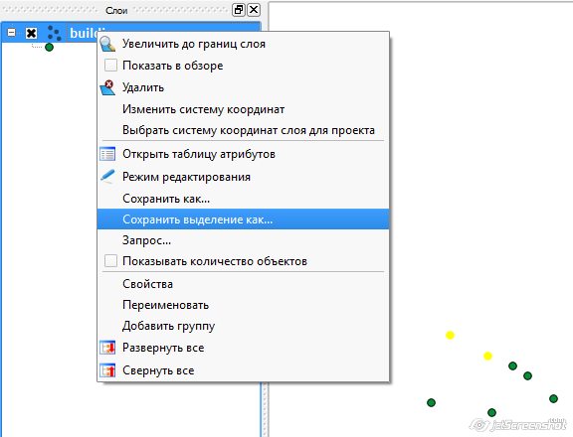Click the upper yellow selected point on map
This screenshot has height=437, width=573.
point(450,335)
